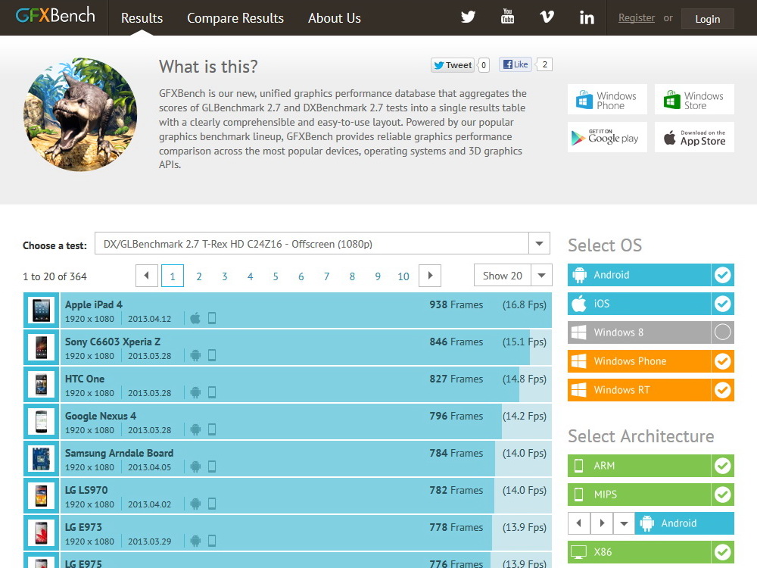Open the Apple iPad 4 thumbnail
Viewport: 757px width, 568px height.
41,311
